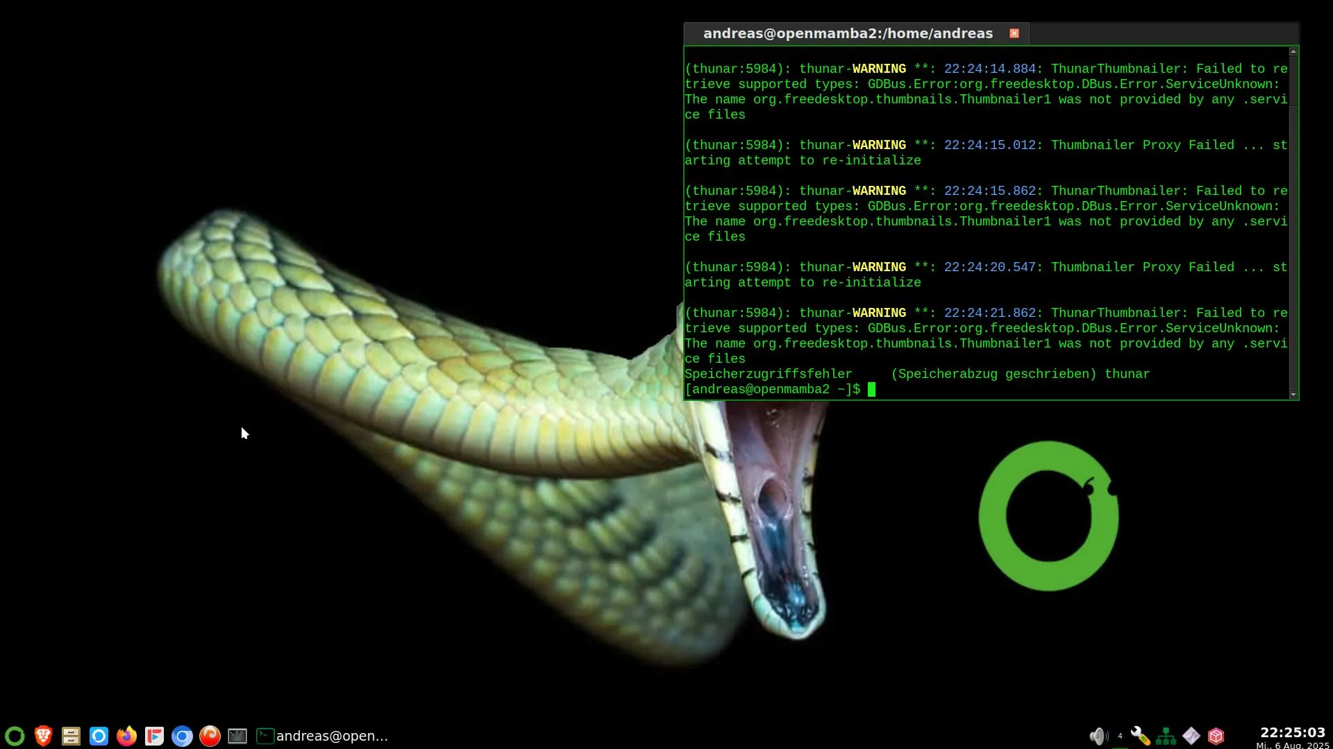Click the green network tray icon
This screenshot has height=749, width=1333.
(1166, 736)
